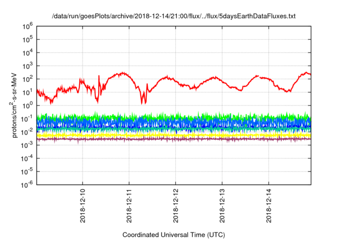This screenshot has width=343, height=240.
Task: Click the '2018-12-10' x-axis date label
Action: [x=83, y=206]
